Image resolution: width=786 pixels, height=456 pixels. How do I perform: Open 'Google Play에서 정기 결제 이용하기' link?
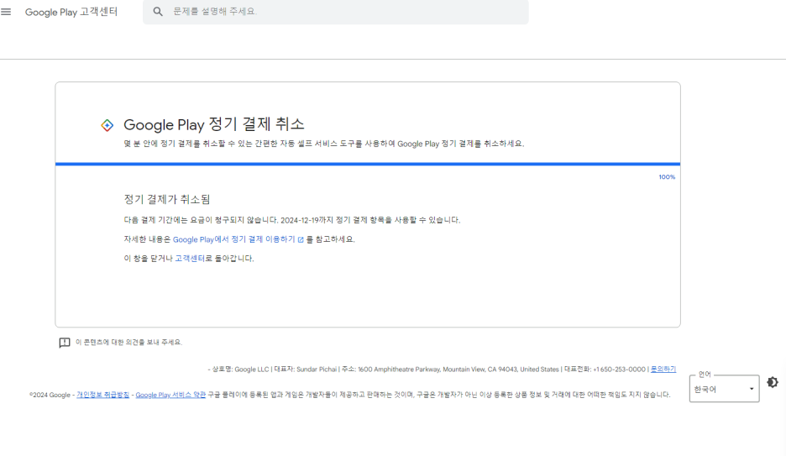coord(234,239)
